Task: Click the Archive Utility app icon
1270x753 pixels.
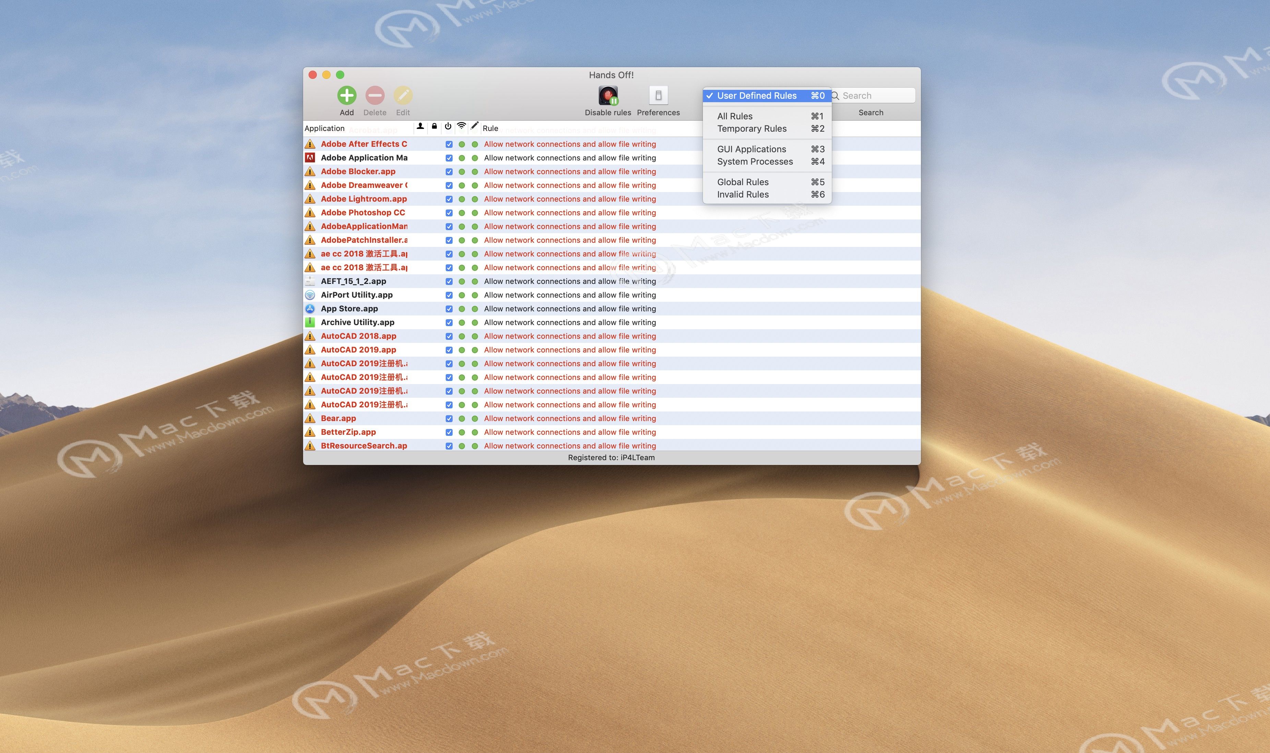Action: 310,322
